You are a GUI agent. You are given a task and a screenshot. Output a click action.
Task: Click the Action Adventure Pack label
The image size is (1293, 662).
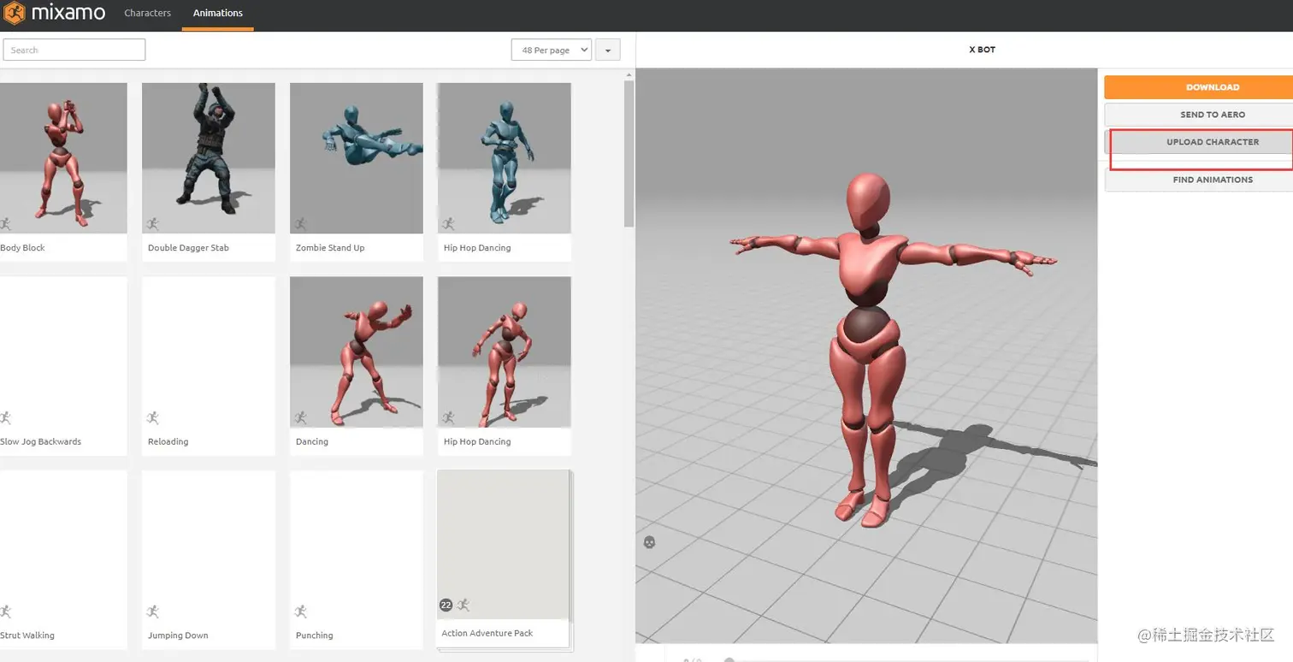pos(487,634)
